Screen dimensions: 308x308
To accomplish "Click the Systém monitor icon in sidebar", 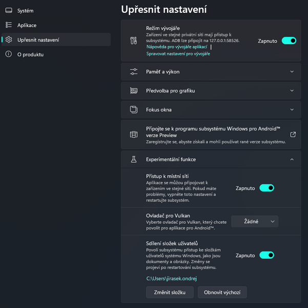I will click(9, 10).
